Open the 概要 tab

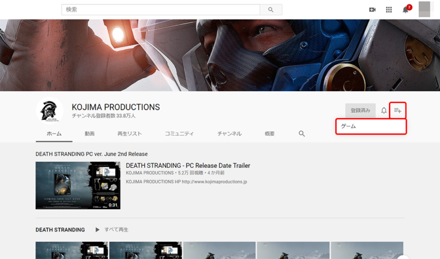coord(269,134)
